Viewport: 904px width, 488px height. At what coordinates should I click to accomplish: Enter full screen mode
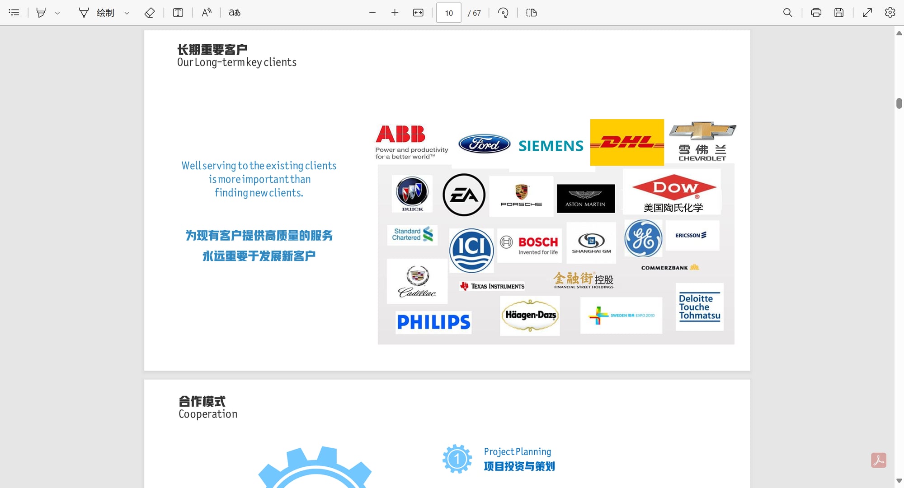(x=867, y=13)
